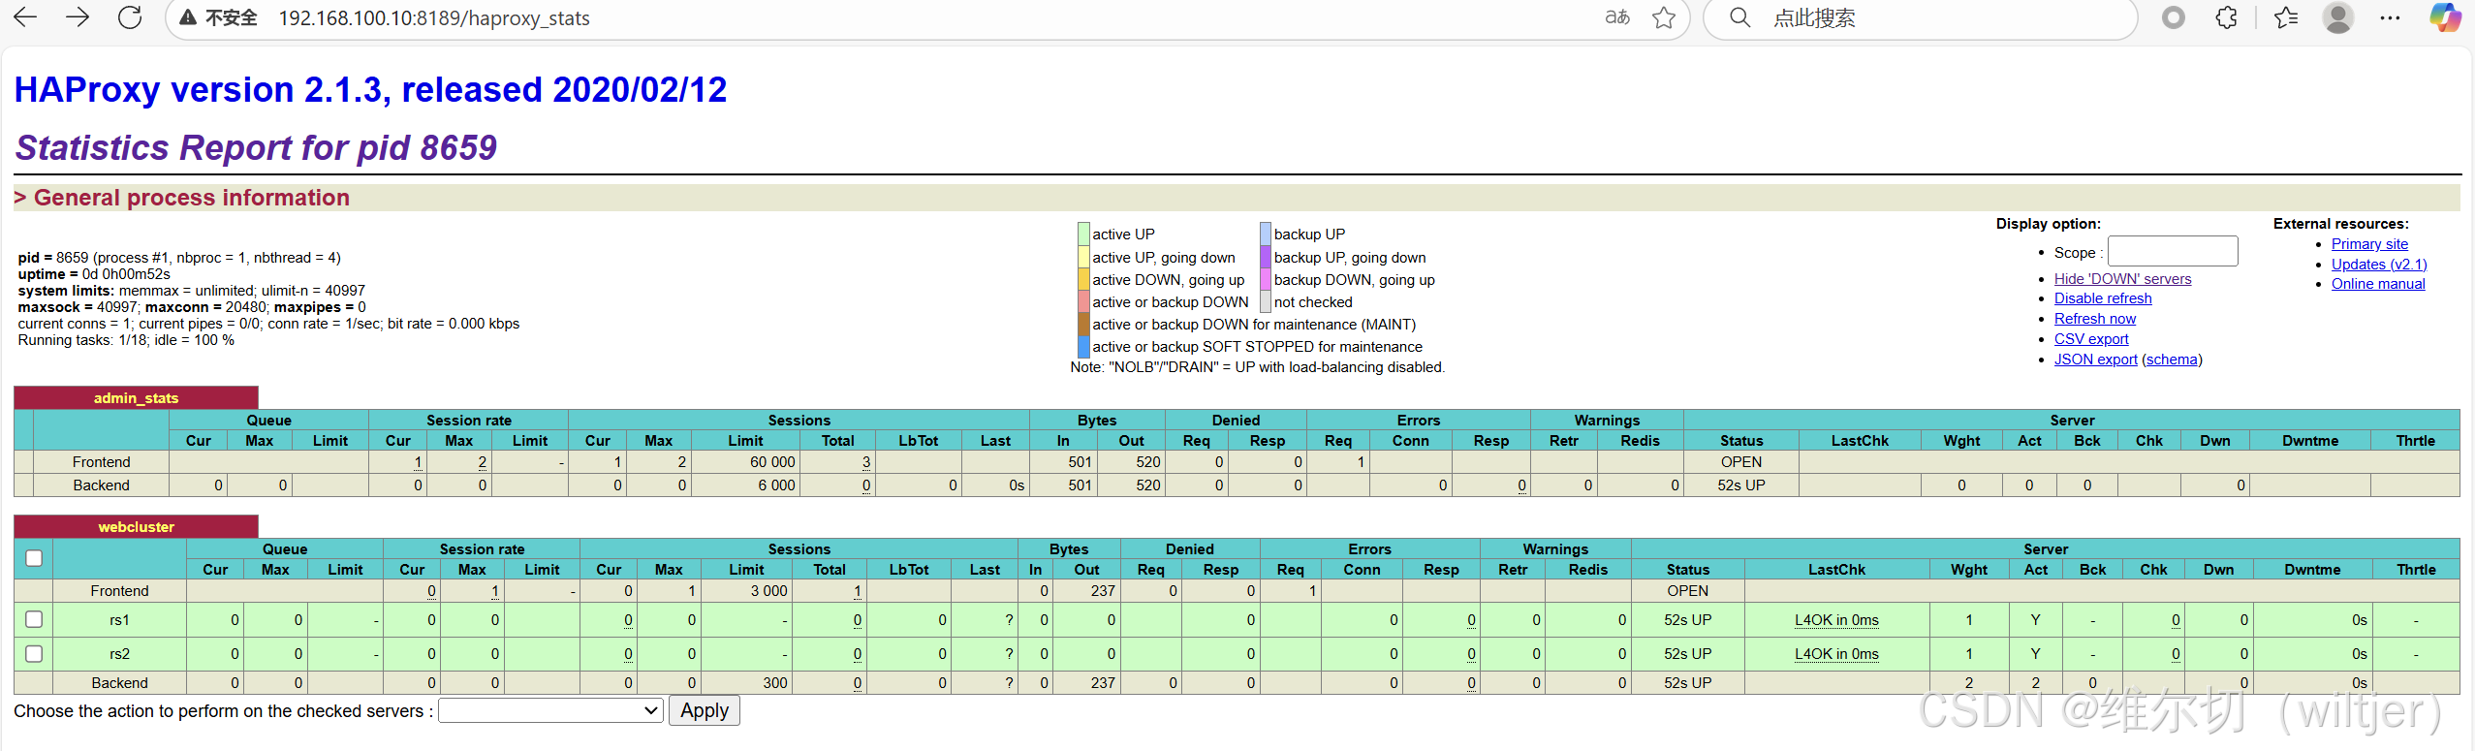Click the address bar URL

click(x=434, y=18)
